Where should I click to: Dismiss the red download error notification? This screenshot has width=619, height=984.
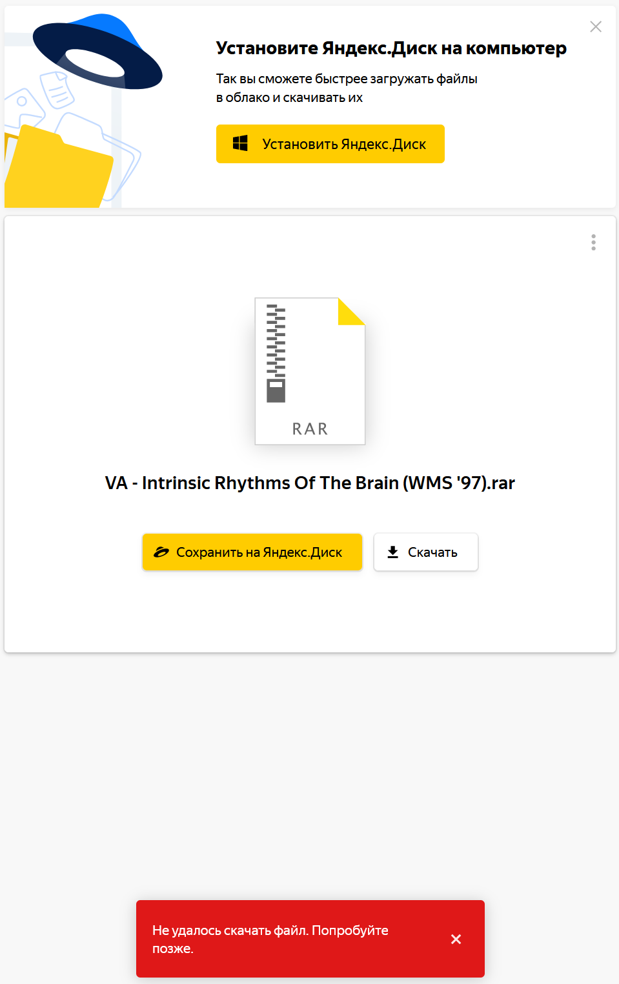tap(456, 939)
